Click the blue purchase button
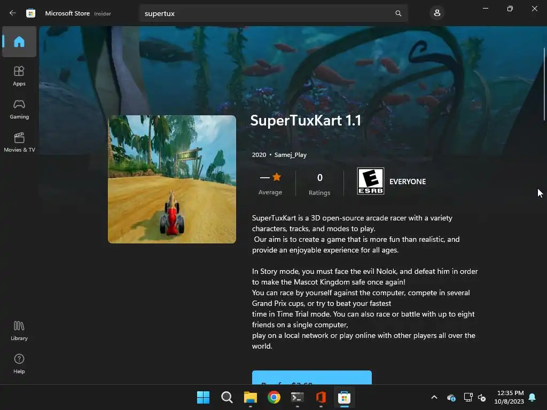This screenshot has height=410, width=547. [x=312, y=377]
